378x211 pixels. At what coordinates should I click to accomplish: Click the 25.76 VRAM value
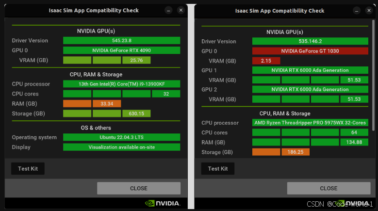(x=136, y=60)
